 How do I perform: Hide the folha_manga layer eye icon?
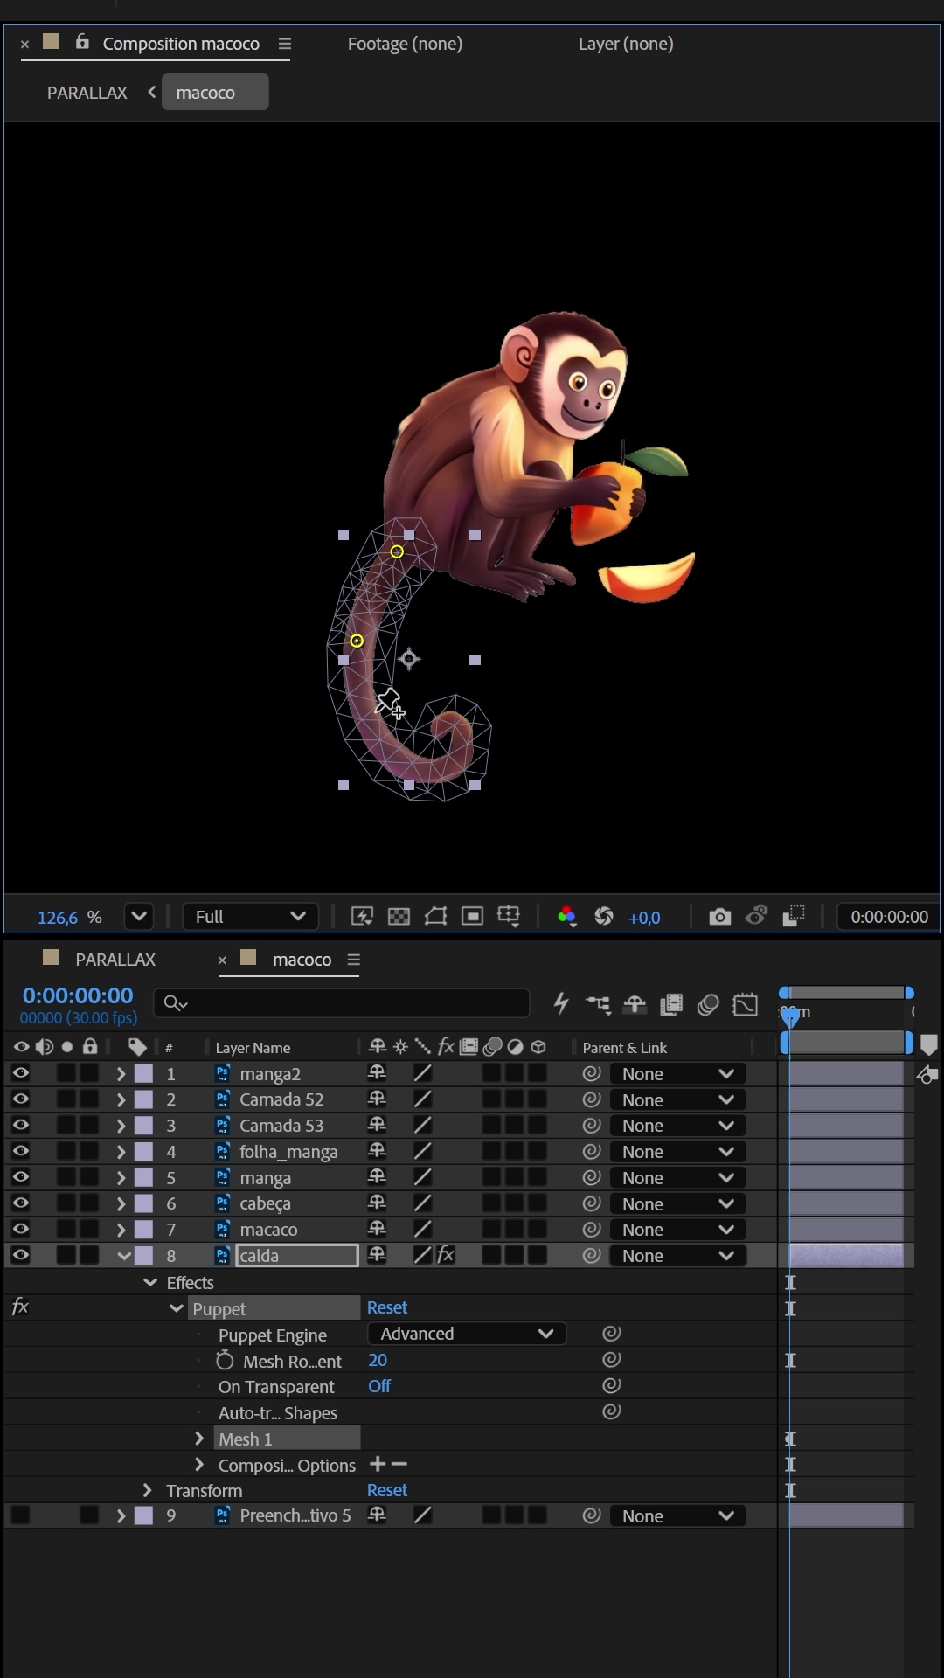pos(21,1151)
